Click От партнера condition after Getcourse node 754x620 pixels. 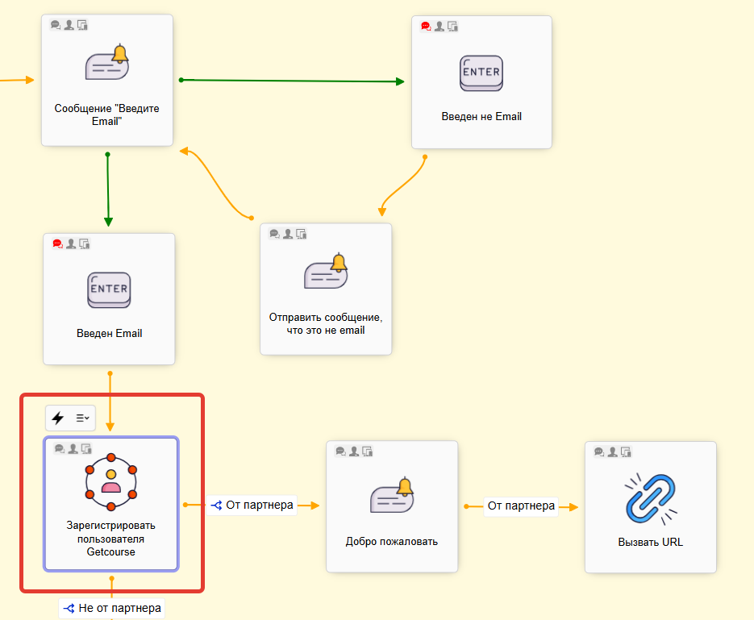click(x=252, y=506)
